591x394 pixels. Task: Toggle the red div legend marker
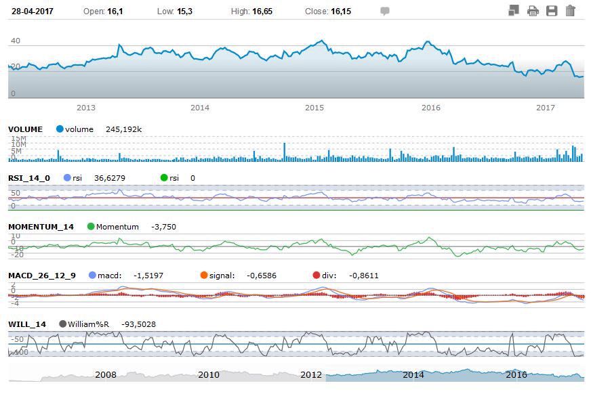317,276
